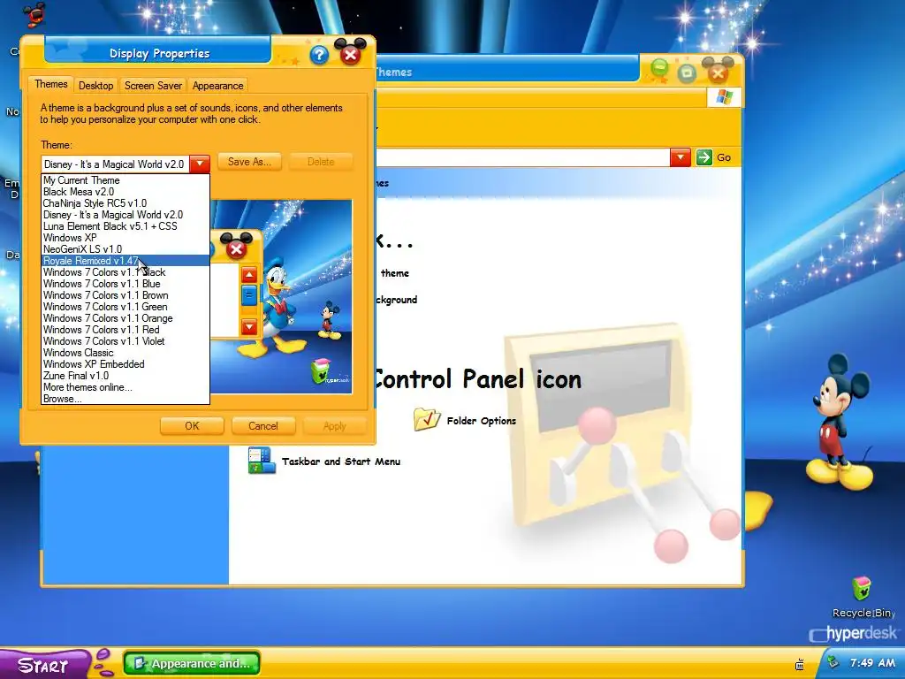Choose Windows 7 Colors v1.1 Green
The image size is (905, 679).
point(125,307)
